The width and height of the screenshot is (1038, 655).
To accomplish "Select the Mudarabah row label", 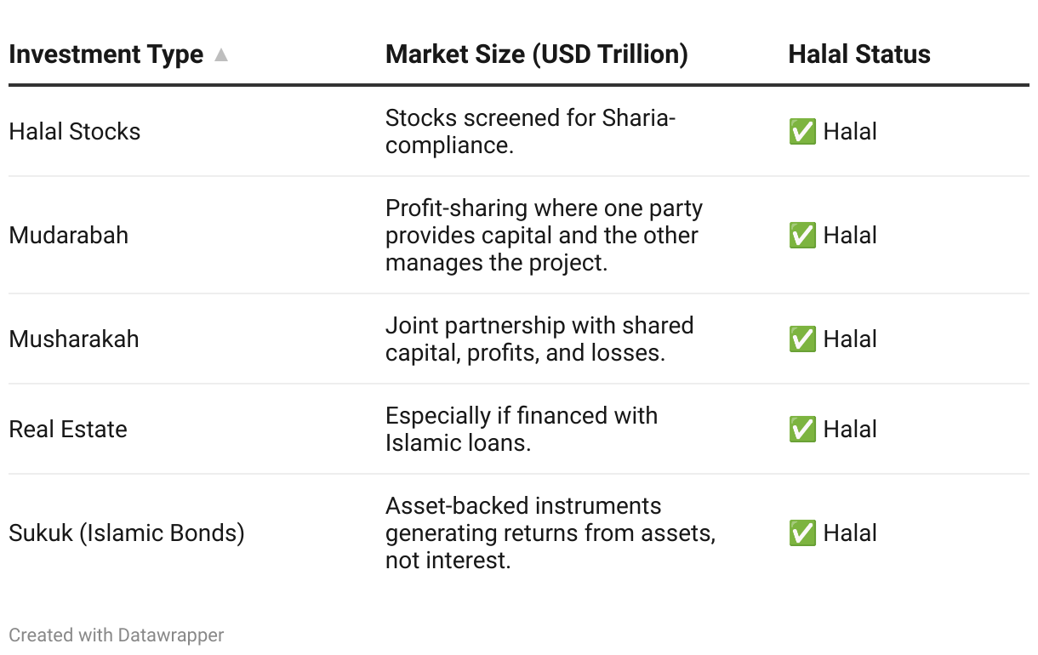I will [x=69, y=236].
